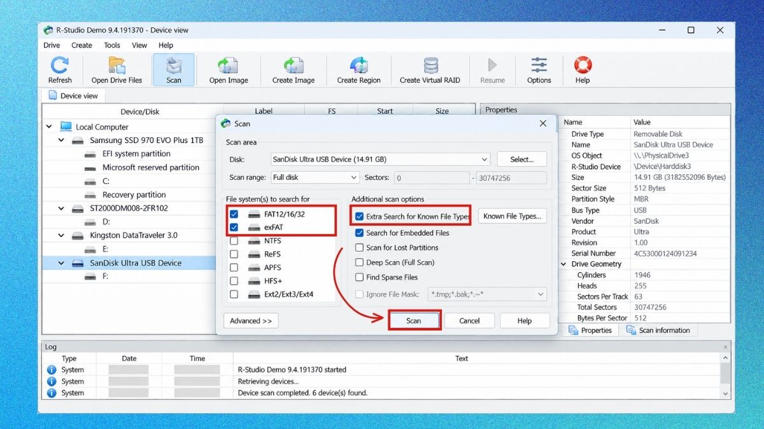Click the Select... disk button
764x429 pixels.
click(522, 160)
